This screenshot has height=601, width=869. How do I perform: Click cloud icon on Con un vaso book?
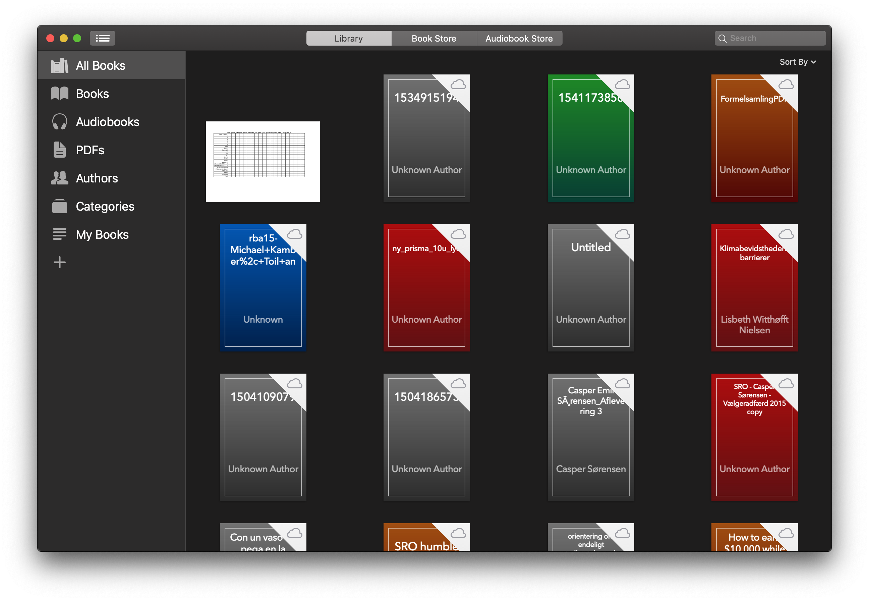pos(294,533)
